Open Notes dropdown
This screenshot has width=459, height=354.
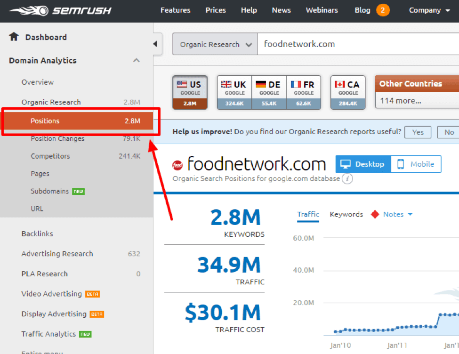click(398, 214)
